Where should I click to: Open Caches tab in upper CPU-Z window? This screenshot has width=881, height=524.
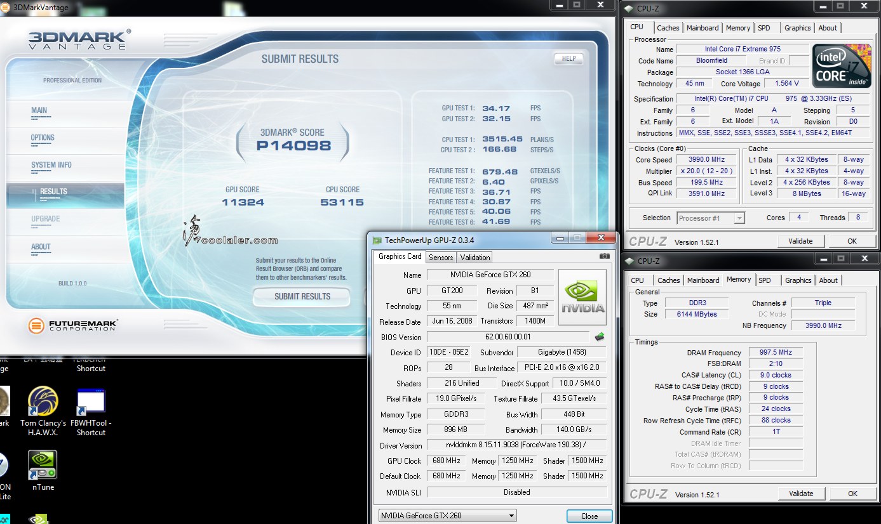point(668,28)
